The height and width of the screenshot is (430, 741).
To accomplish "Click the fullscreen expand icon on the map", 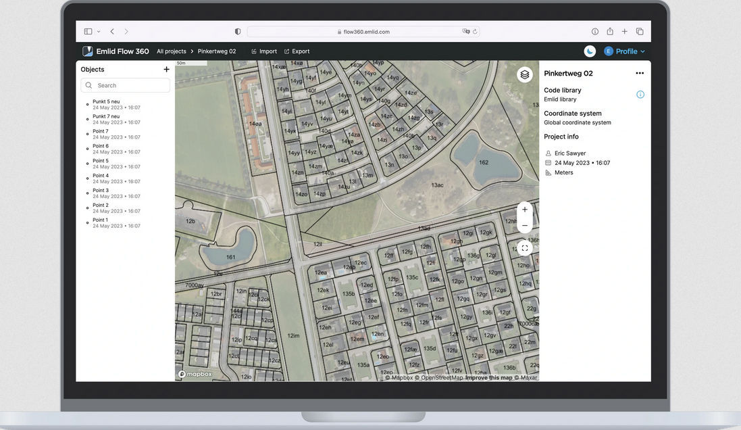I will pyautogui.click(x=525, y=247).
